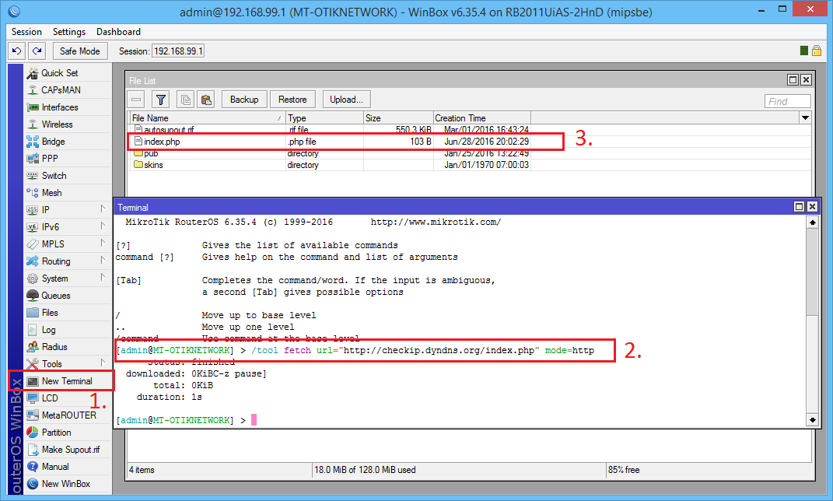Open Wireless in the sidebar
The height and width of the screenshot is (501, 833).
pos(57,124)
